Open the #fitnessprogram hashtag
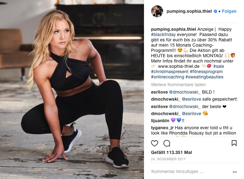 click(206, 72)
